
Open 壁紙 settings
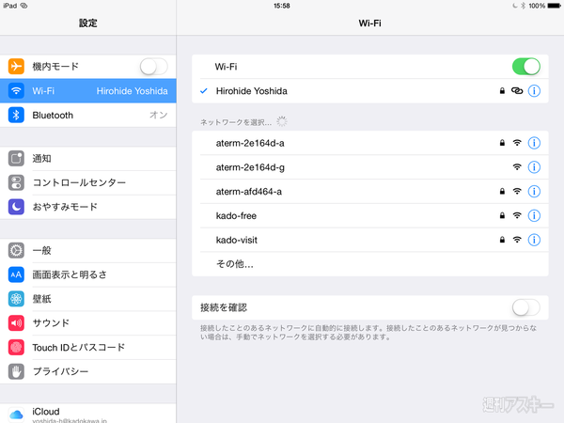pyautogui.click(x=88, y=299)
